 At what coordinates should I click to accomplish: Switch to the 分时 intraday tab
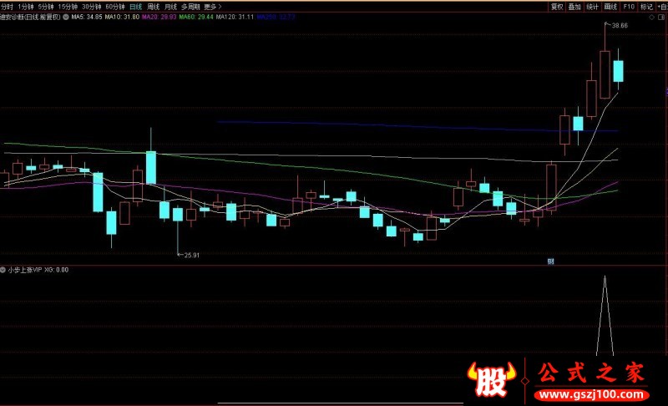click(7, 7)
